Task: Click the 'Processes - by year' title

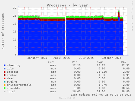Action: [x=67, y=5]
